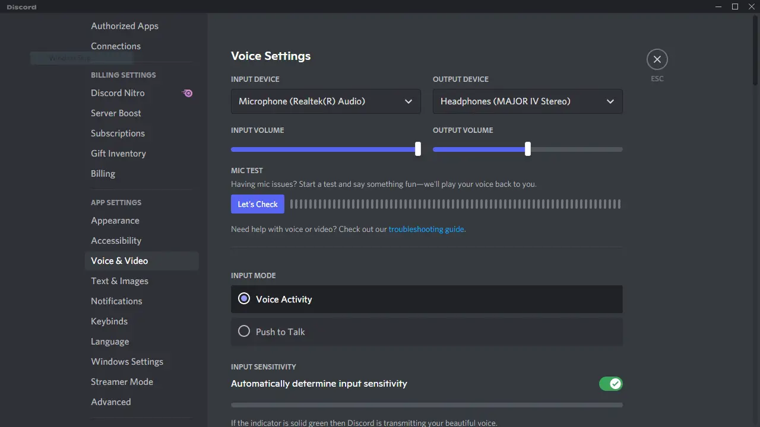The width and height of the screenshot is (760, 427).
Task: Click the Nitro boost badge icon
Action: point(187,93)
